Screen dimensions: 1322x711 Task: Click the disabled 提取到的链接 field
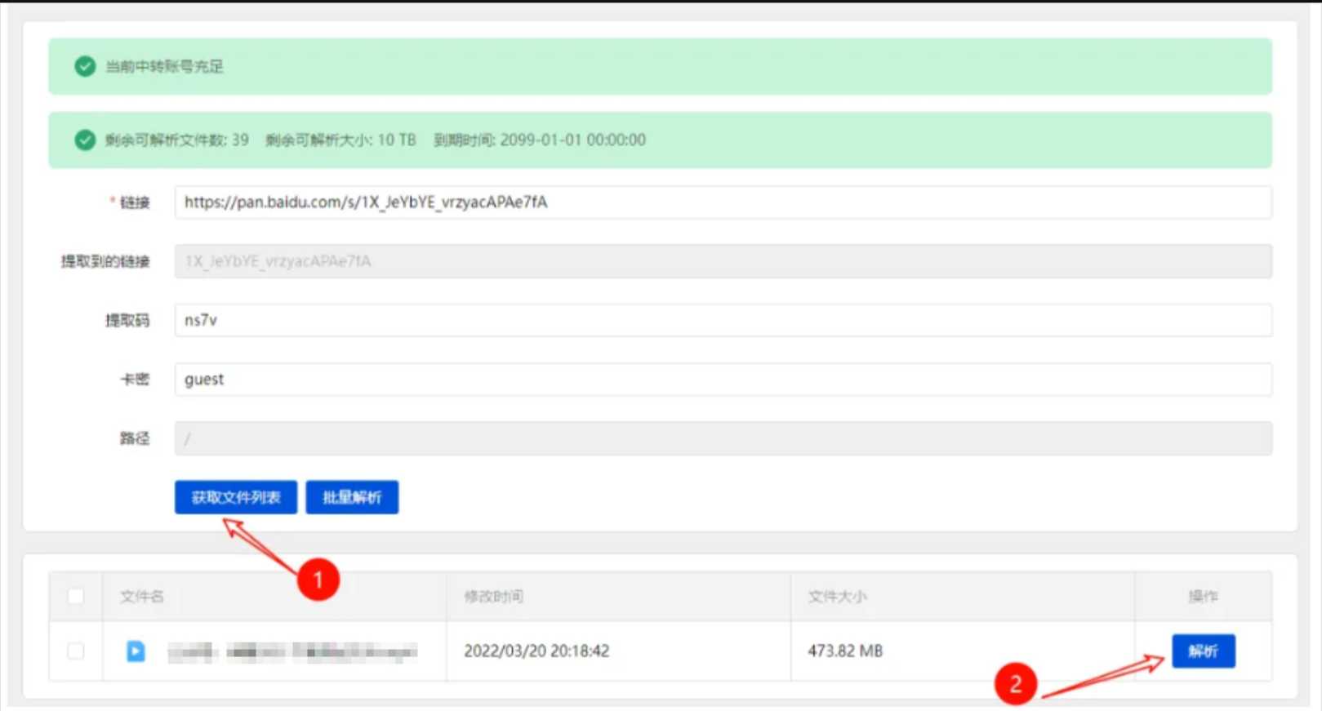722,261
